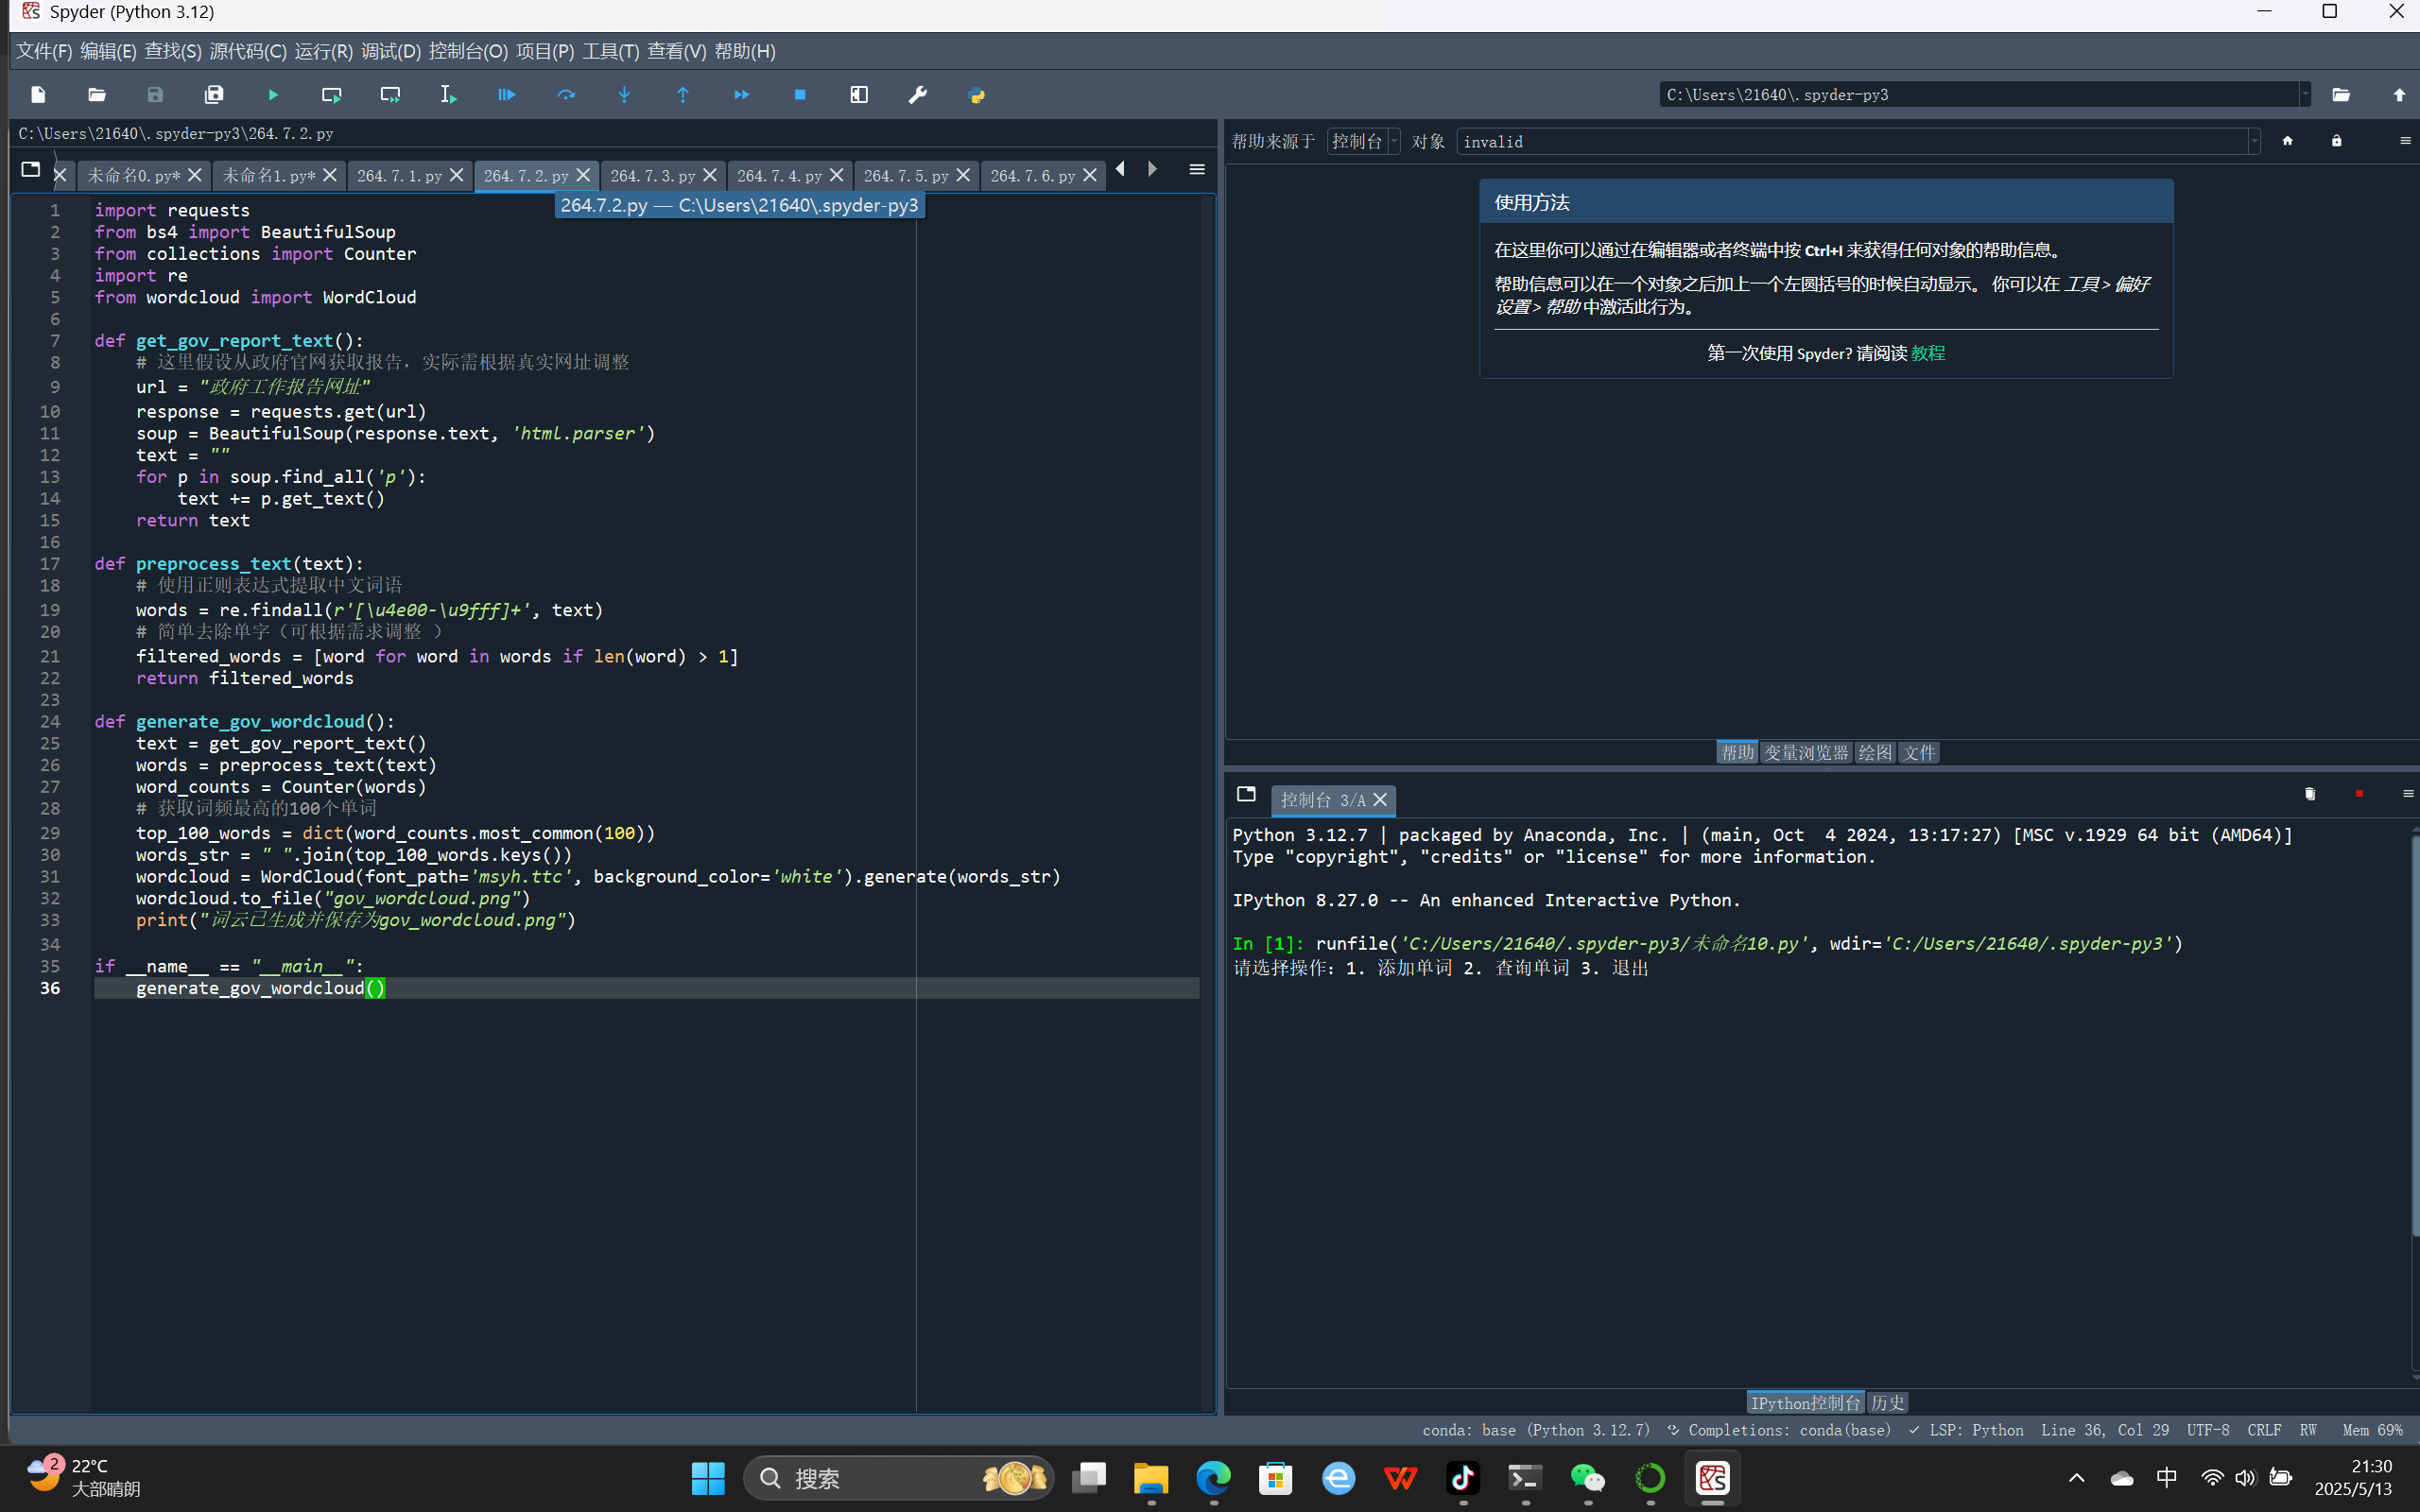Switch to the 变量浏览器 pane tab
2420x1512 pixels.
(1805, 753)
